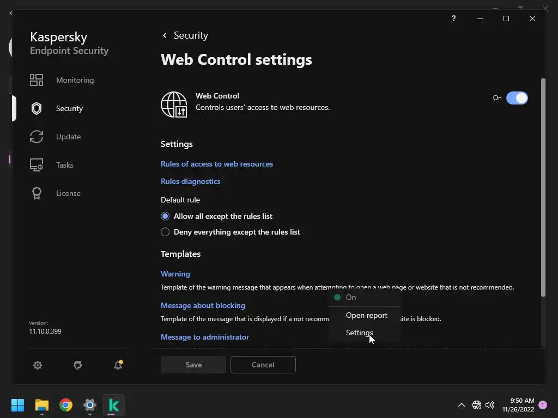This screenshot has height=418, width=558.
Task: Click the Default rule label
Action: pyautogui.click(x=180, y=200)
